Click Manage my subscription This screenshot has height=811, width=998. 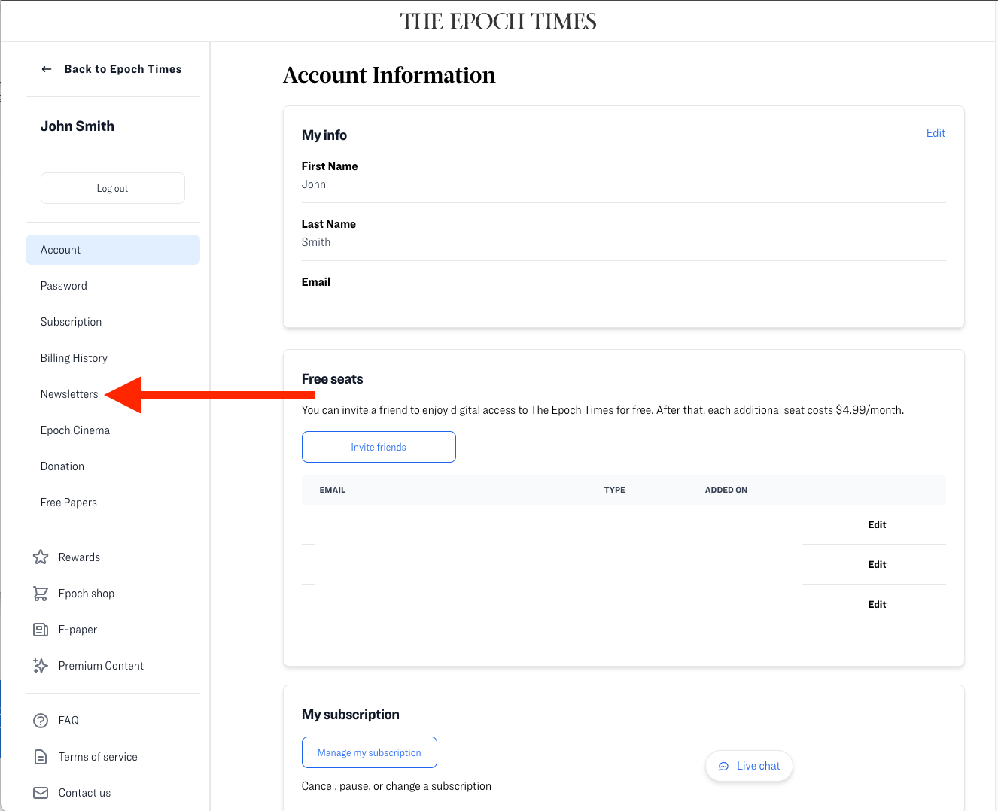369,752
